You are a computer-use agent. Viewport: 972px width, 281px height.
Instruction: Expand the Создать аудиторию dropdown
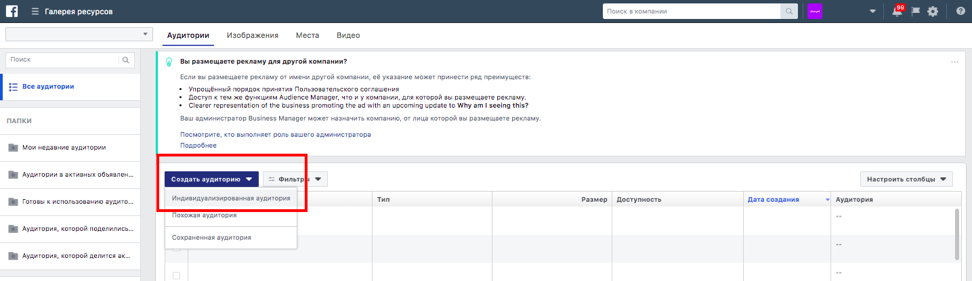[x=211, y=179]
